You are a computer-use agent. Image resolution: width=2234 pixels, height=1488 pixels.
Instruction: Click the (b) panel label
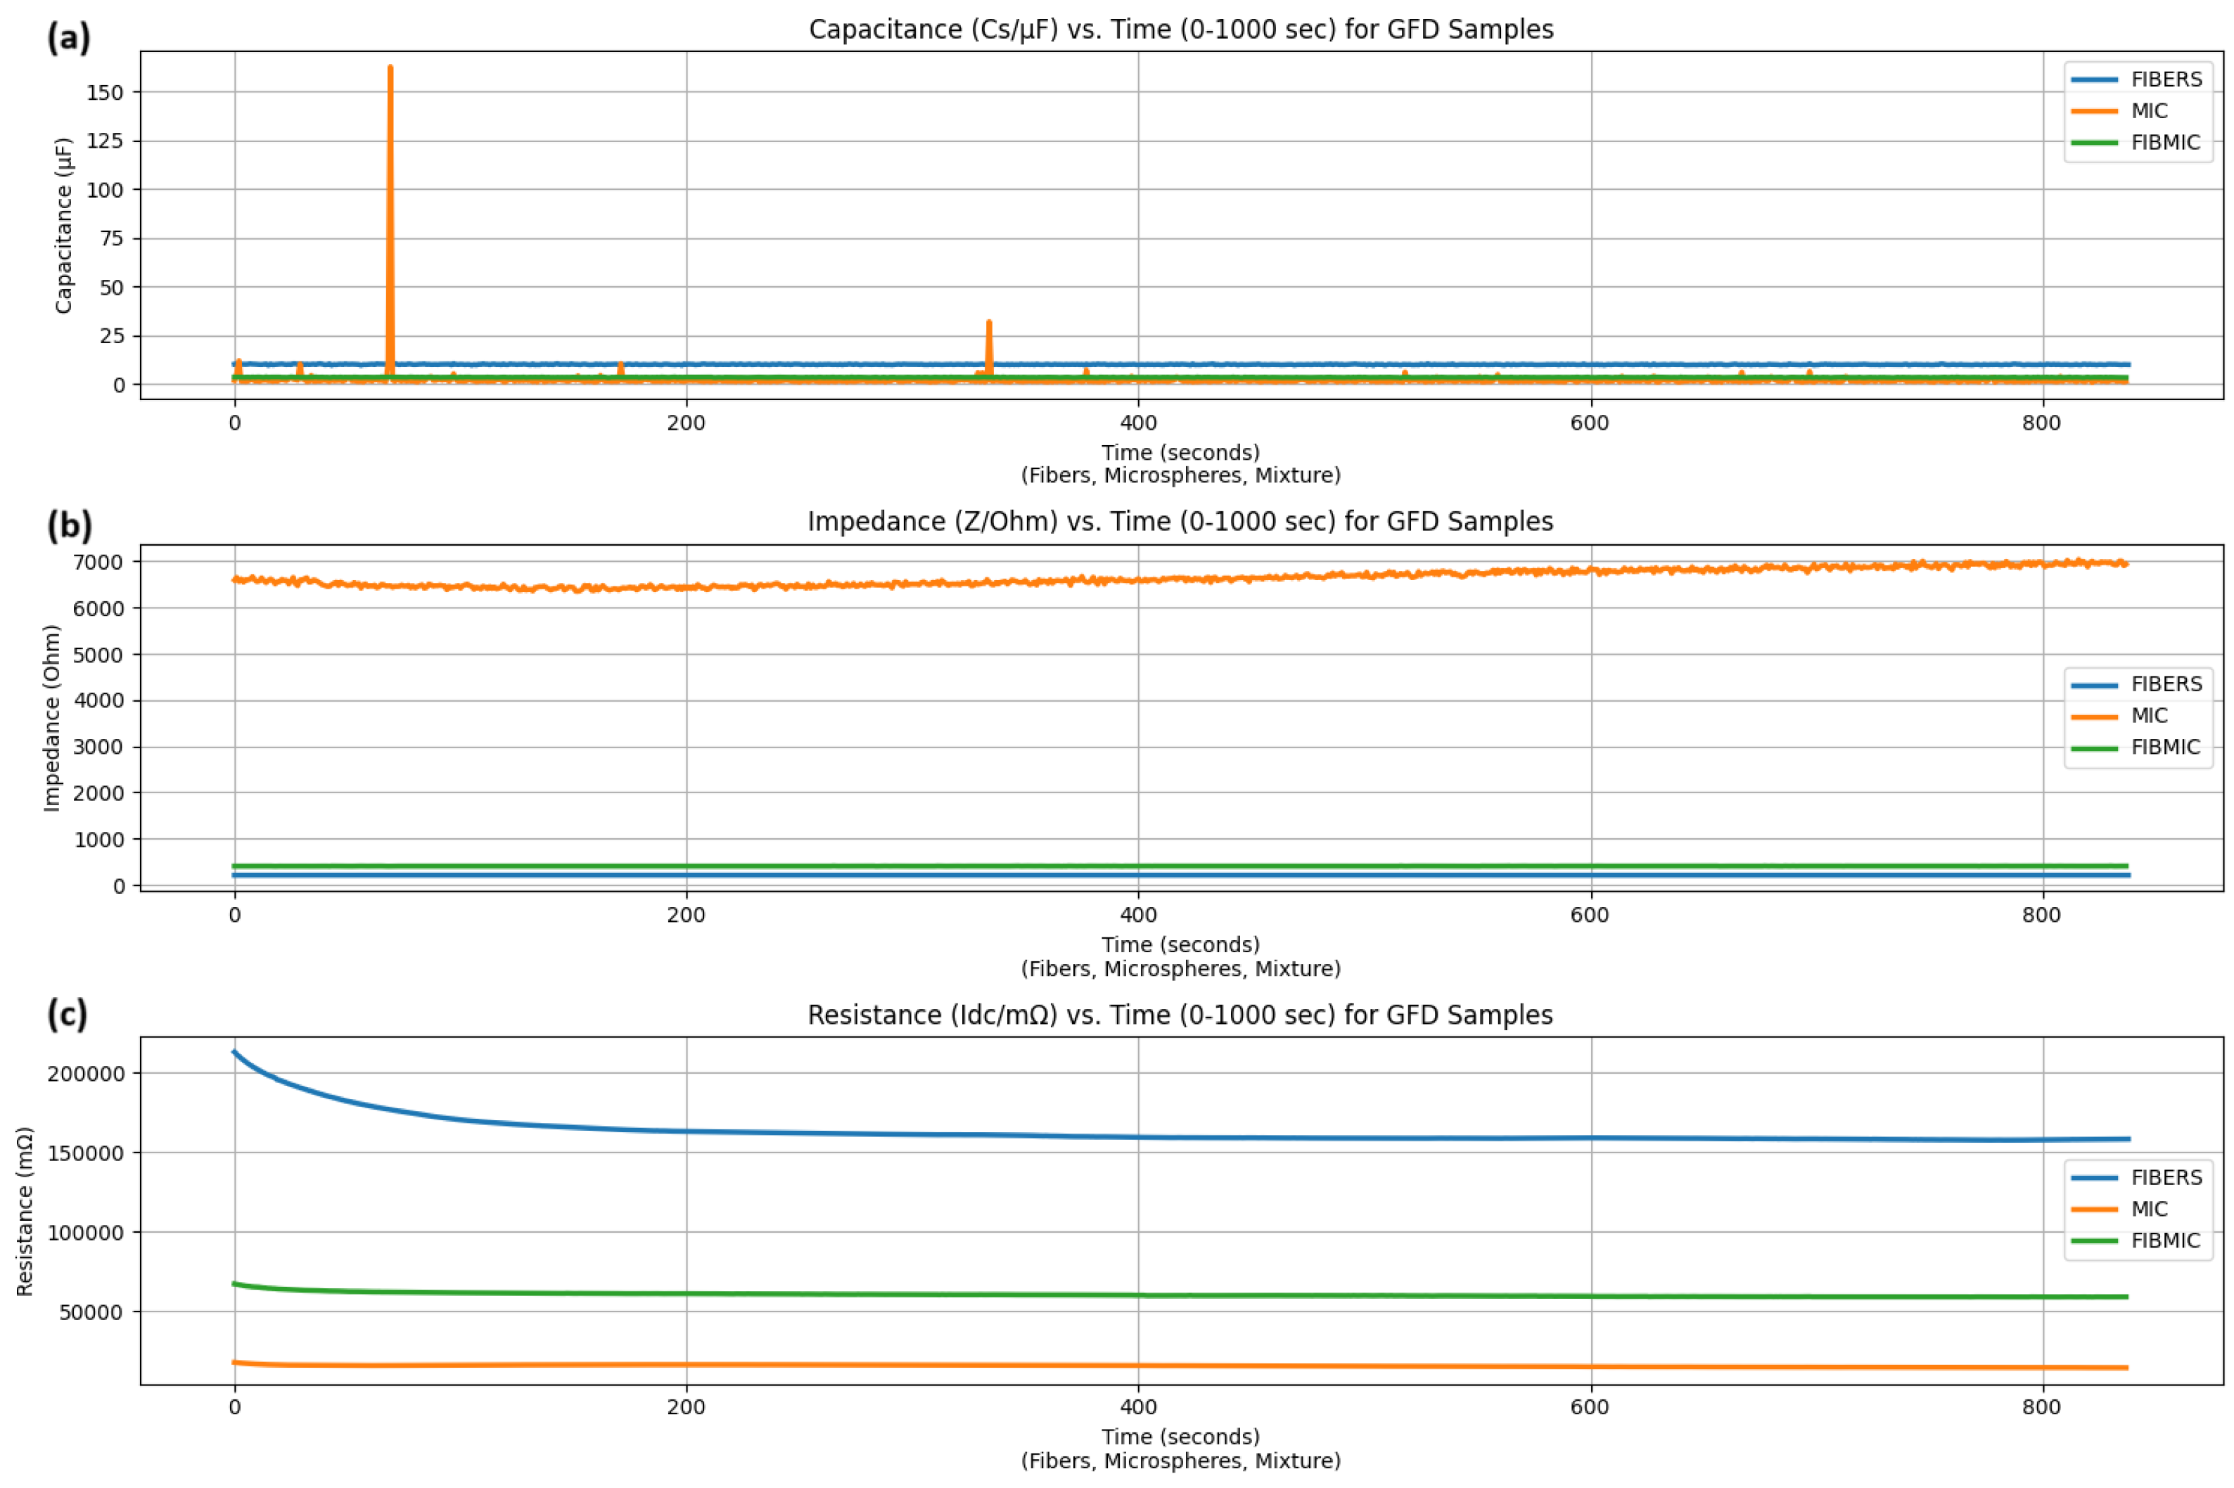coord(69,525)
